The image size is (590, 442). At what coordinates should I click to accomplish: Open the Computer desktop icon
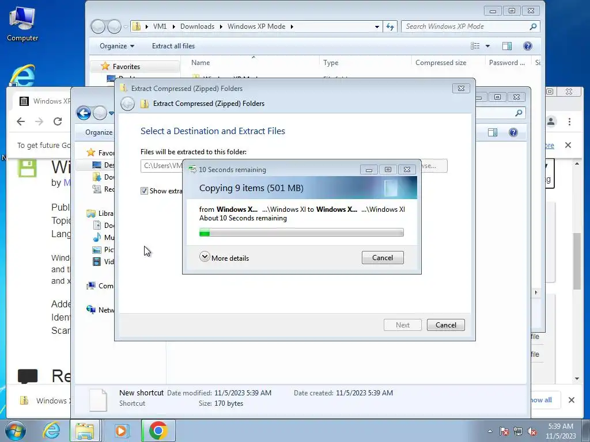click(x=22, y=24)
